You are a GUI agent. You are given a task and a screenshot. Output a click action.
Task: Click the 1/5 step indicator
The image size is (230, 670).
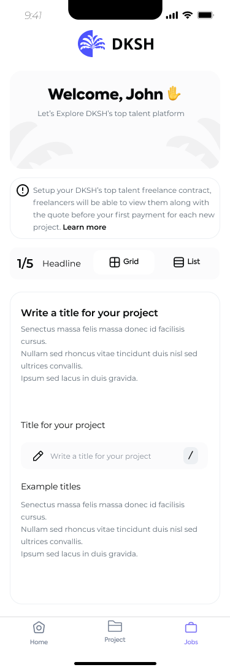tap(25, 263)
